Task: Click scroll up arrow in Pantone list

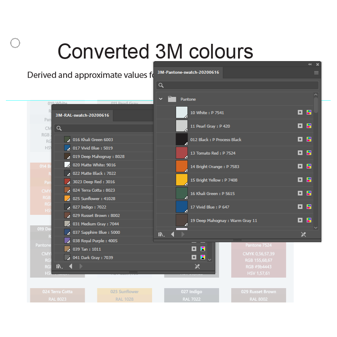Action: (316, 94)
